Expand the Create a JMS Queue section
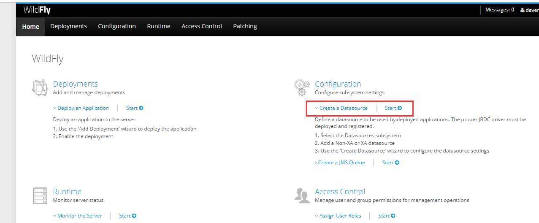This screenshot has height=223, width=539. [x=340, y=163]
